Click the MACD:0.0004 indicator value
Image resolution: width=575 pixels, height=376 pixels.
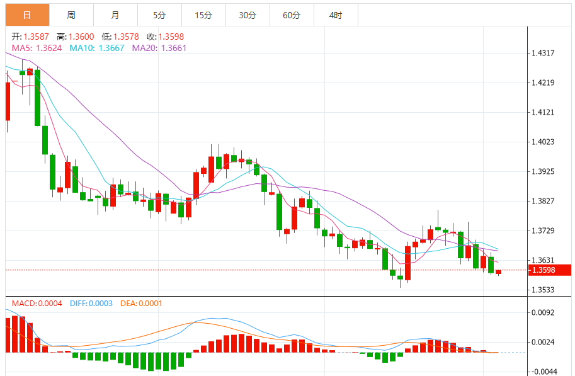(x=37, y=304)
